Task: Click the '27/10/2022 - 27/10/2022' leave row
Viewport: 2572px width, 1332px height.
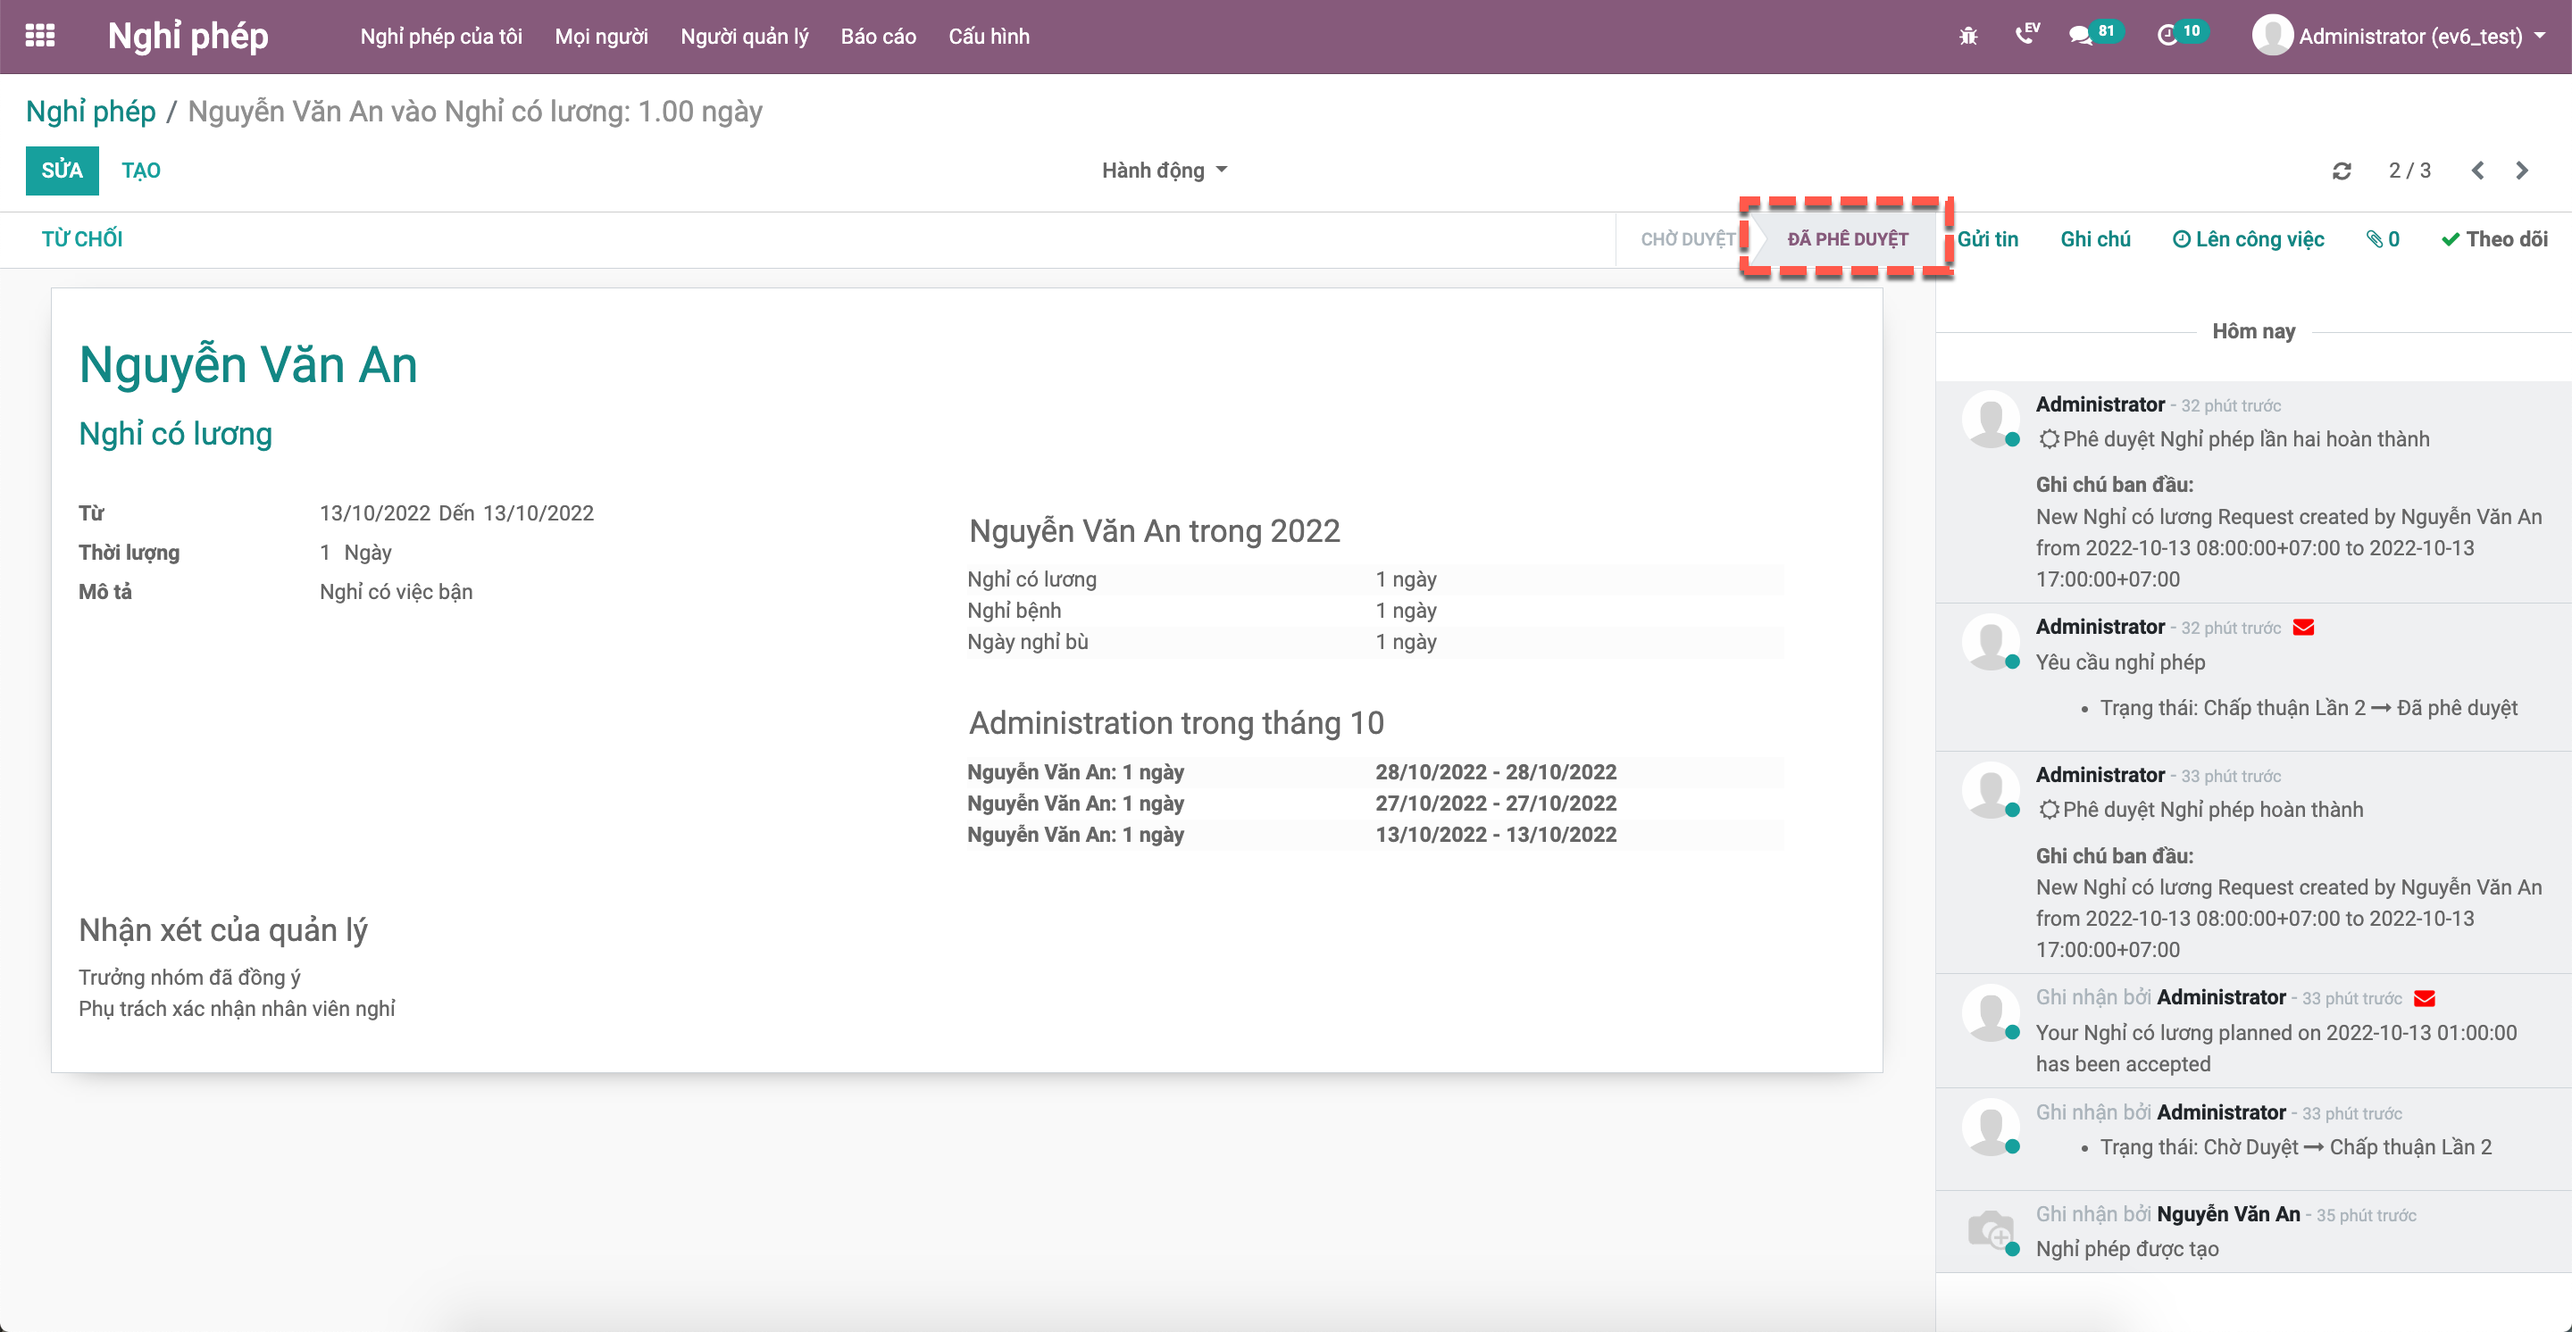Action: pos(1374,803)
